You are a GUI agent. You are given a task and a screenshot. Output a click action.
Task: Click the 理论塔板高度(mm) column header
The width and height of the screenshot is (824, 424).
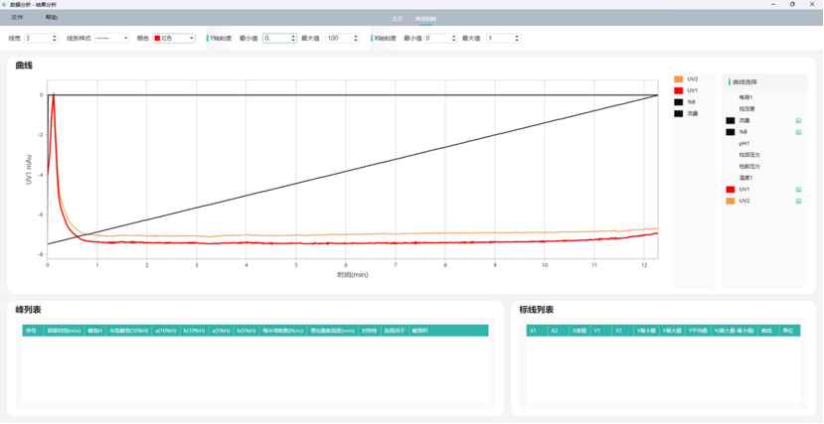point(333,331)
